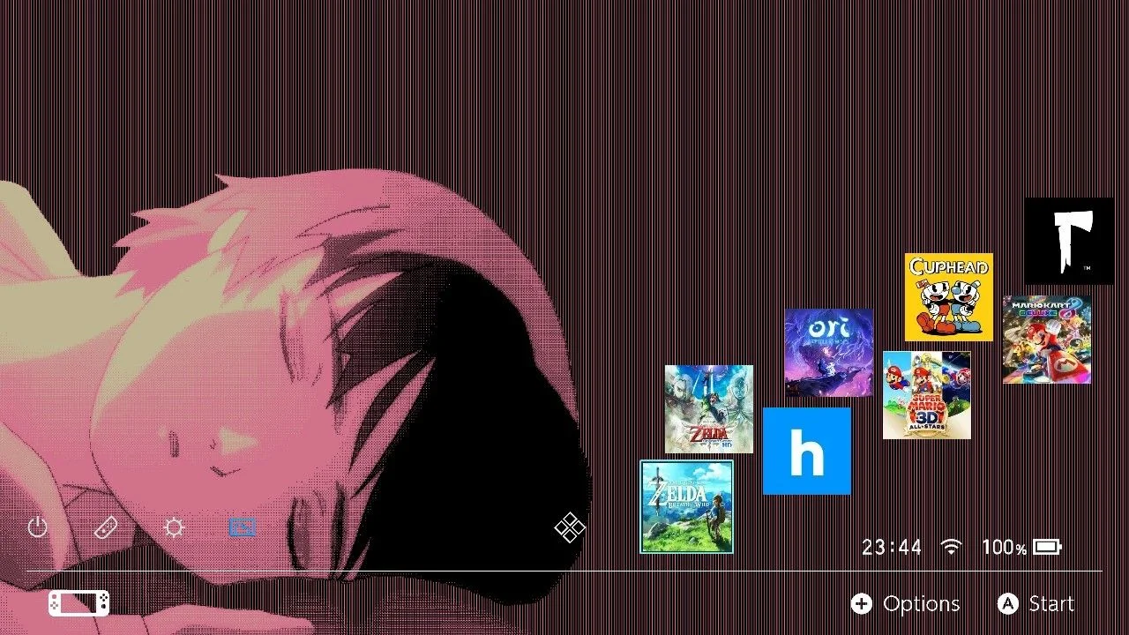
Task: Open the Sleep Mode power icon
Action: [x=37, y=527]
